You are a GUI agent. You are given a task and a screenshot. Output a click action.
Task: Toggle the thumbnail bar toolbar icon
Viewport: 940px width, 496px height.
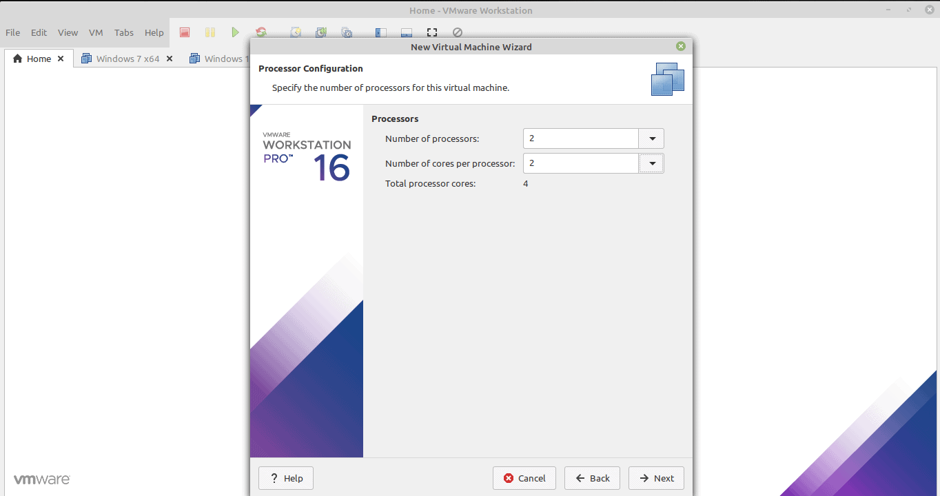click(x=407, y=32)
